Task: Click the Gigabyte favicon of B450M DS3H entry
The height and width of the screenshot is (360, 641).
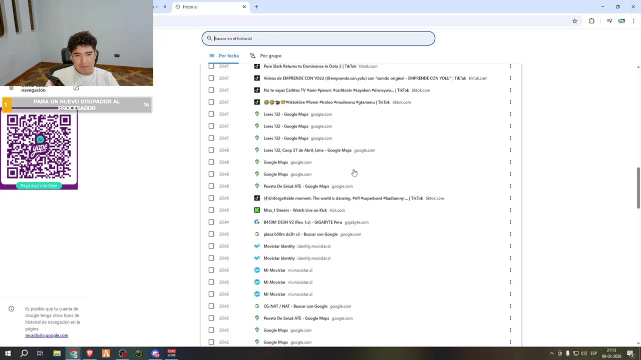Action: pyautogui.click(x=257, y=222)
